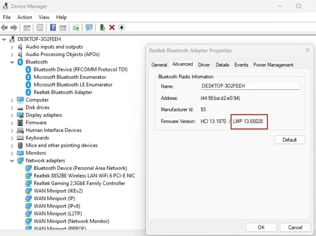Select Microsoft Bluetooth LE Enumerator
This screenshot has width=316, height=236.
[x=73, y=85]
